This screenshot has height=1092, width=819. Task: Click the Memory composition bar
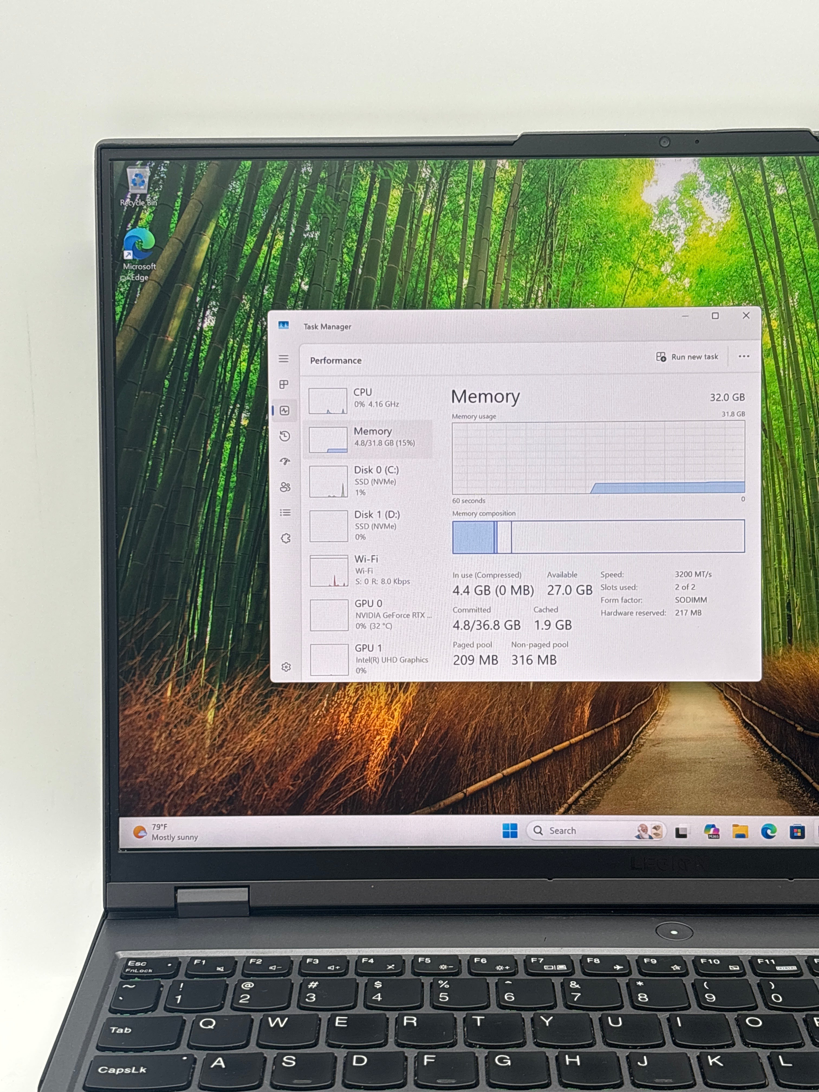coord(598,536)
